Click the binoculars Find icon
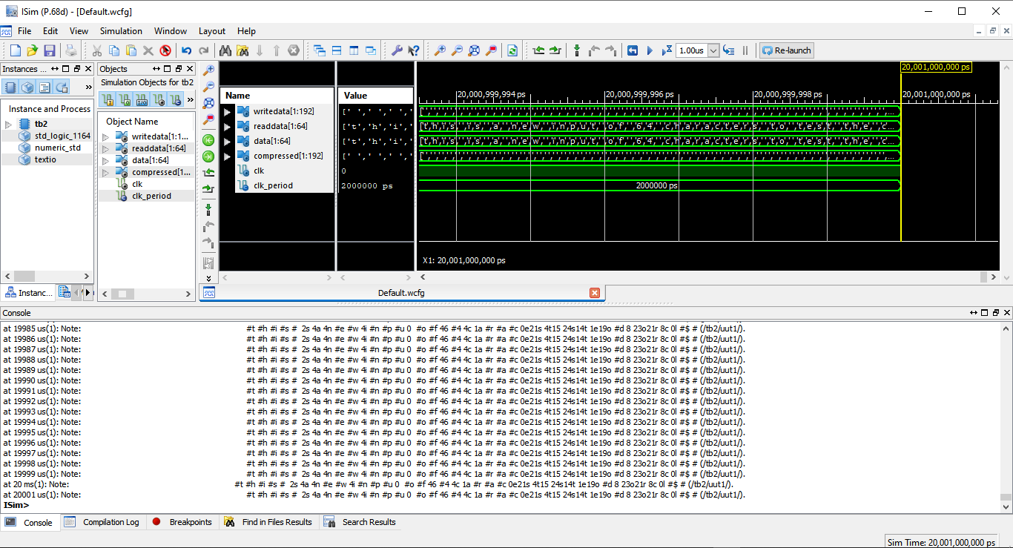 click(225, 50)
